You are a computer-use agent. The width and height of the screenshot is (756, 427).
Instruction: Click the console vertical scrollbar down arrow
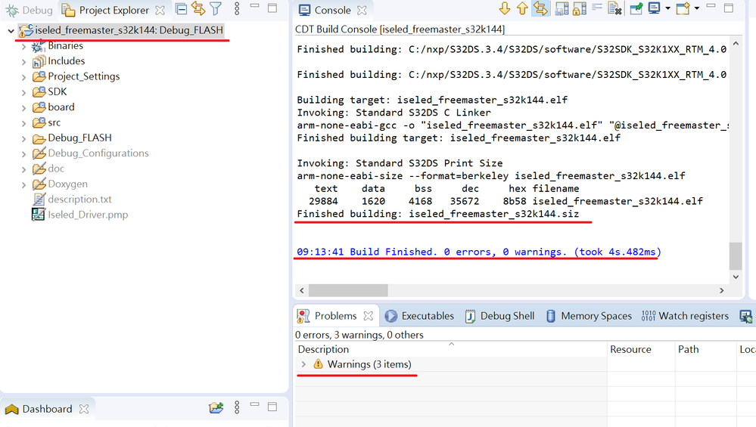click(736, 277)
